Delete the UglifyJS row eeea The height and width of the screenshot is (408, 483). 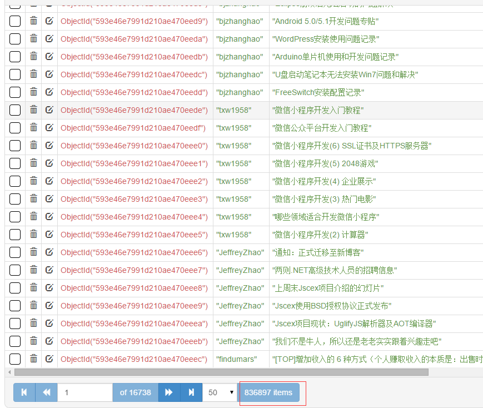click(33, 324)
